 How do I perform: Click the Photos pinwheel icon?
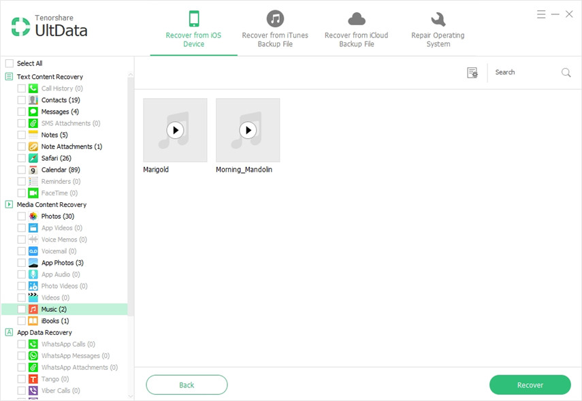[x=33, y=216]
